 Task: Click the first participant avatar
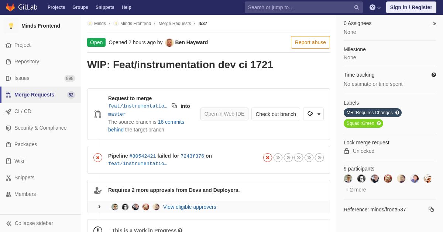pos(348,179)
